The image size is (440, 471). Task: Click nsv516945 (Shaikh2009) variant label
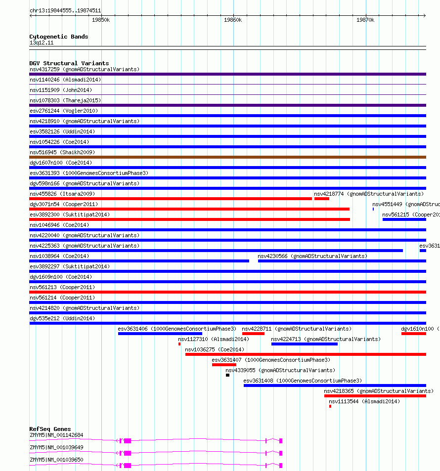coord(62,152)
